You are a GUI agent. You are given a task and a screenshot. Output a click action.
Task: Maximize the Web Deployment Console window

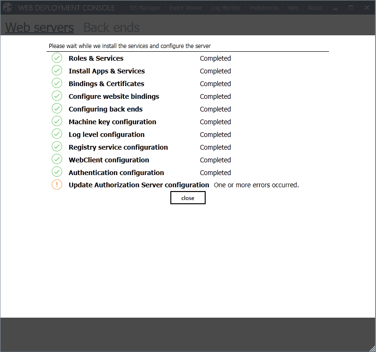[x=351, y=8]
